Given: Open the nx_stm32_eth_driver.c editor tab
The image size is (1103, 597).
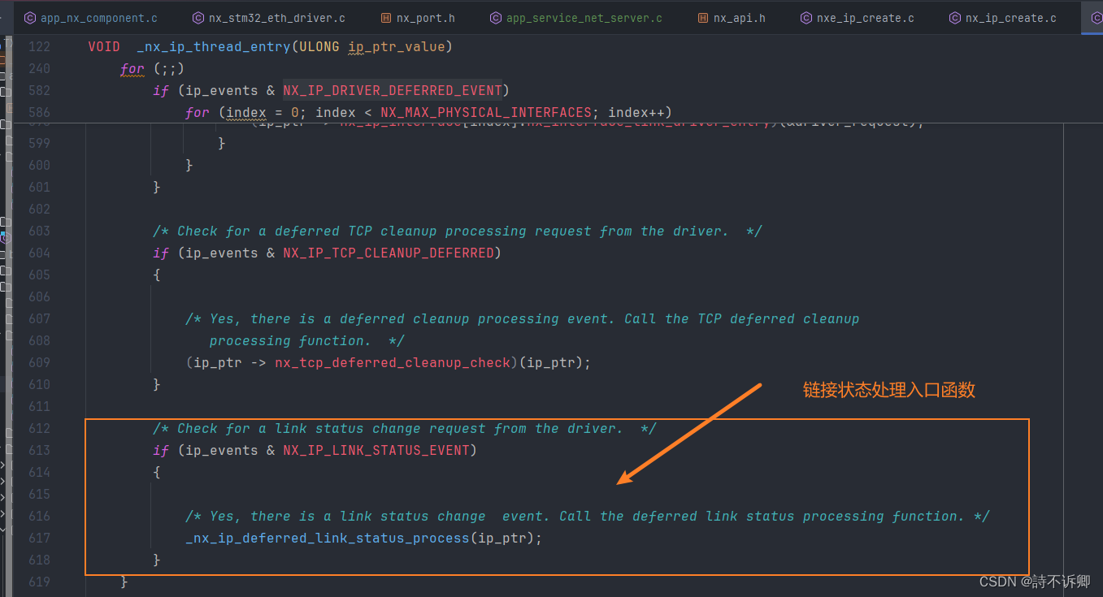Looking at the screenshot, I should pyautogui.click(x=268, y=18).
